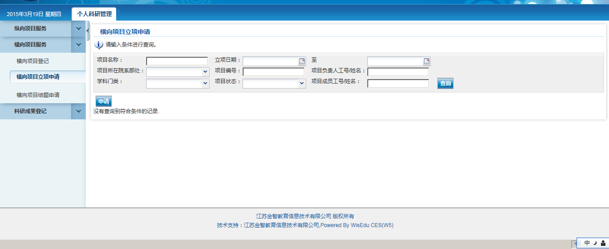The width and height of the screenshot is (609, 249).
Task: Click the person icon in the IME bar
Action: [603, 243]
